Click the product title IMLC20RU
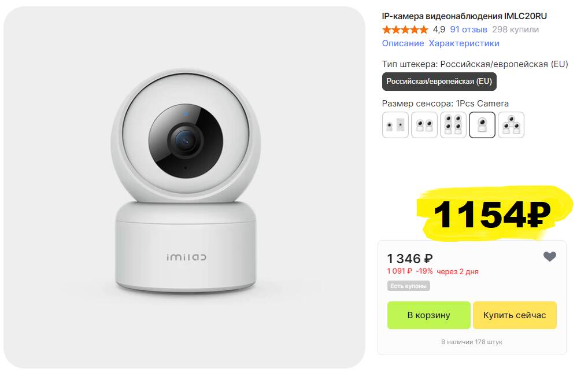Image resolution: width=588 pixels, height=376 pixels. [x=464, y=16]
